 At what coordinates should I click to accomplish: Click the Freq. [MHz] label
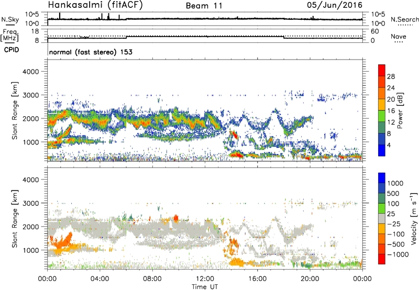(x=9, y=35)
